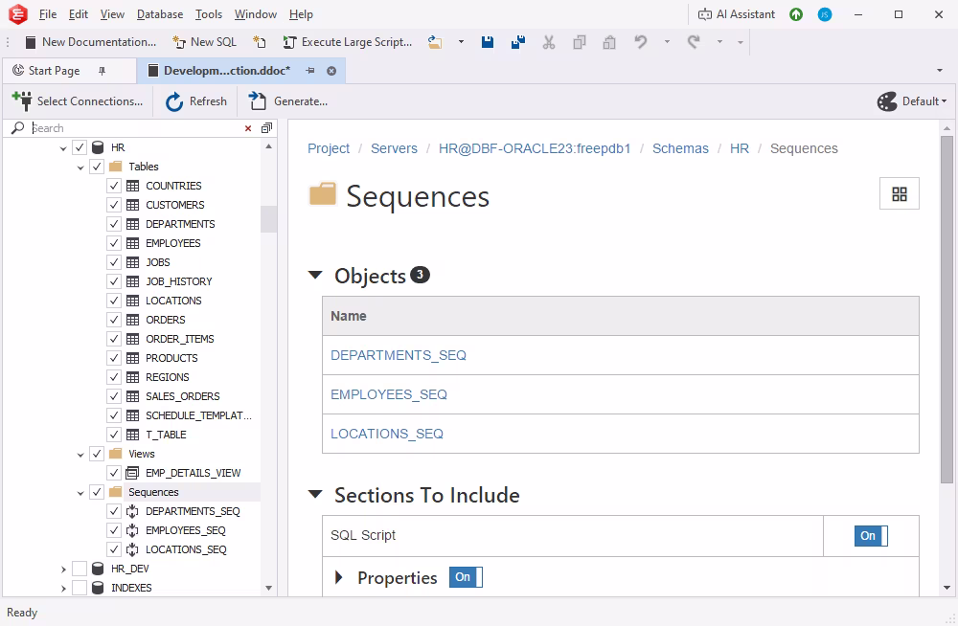Expand the open file dropdown arrow

[x=462, y=42]
